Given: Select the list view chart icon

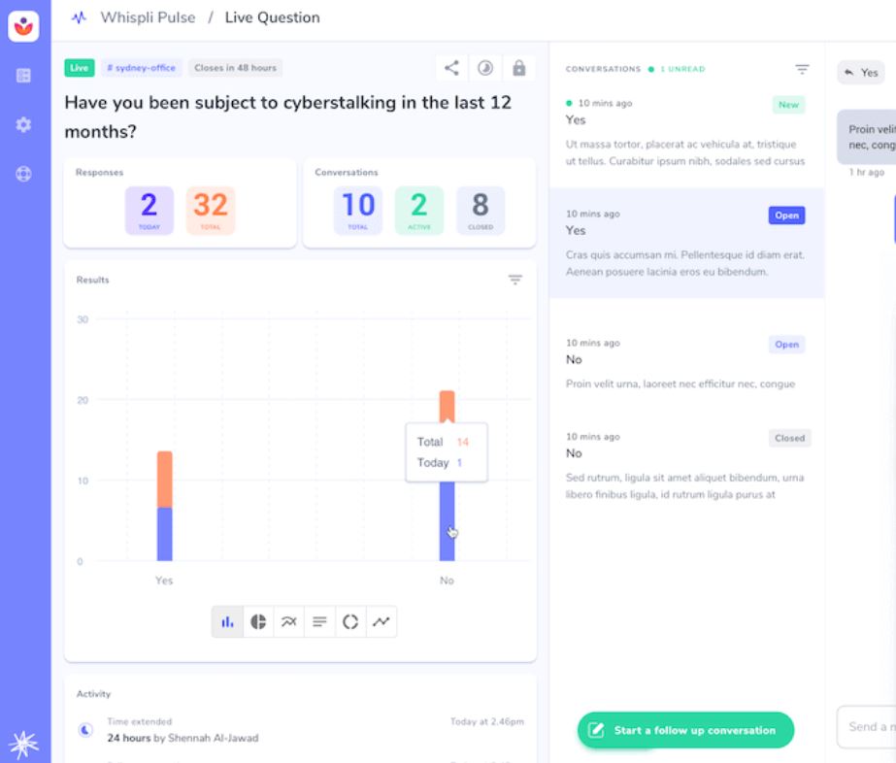Looking at the screenshot, I should (x=319, y=622).
